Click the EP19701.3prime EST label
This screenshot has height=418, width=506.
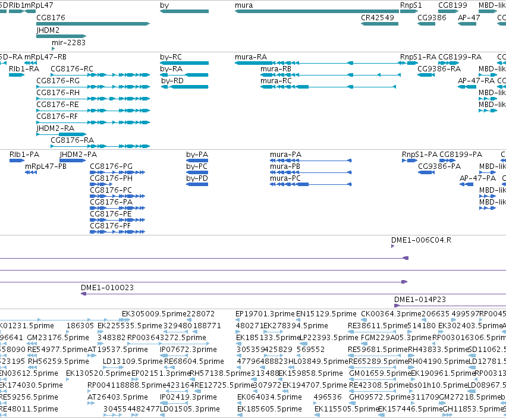(265, 314)
